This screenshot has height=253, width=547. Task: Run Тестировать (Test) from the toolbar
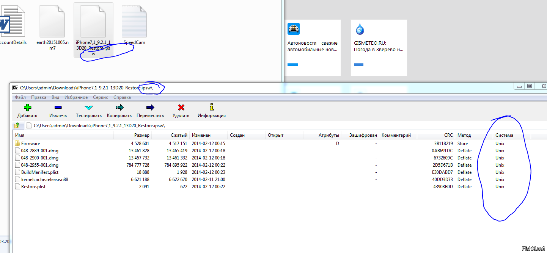pos(88,108)
